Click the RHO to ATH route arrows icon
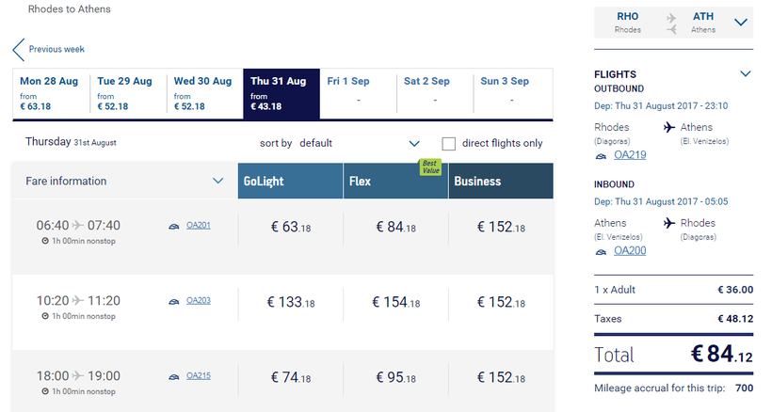Screen dimensions: 772x412 click(671, 24)
